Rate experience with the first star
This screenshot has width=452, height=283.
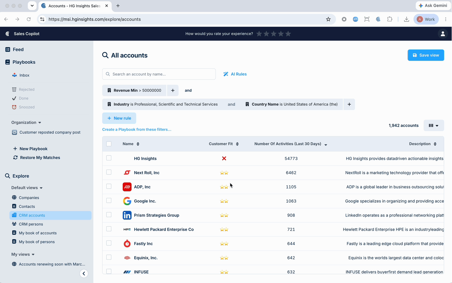(259, 34)
